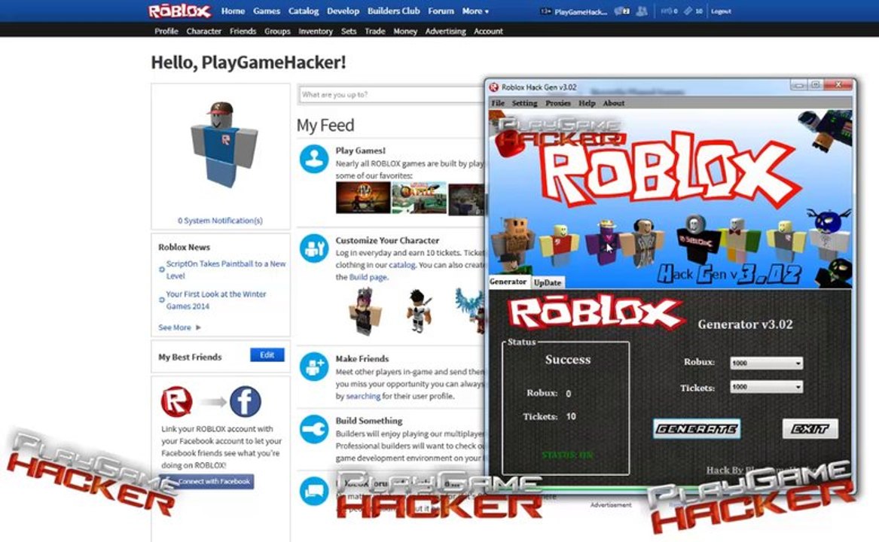The image size is (879, 542).
Task: Open the ScriptOn Takes Paintball news link
Action: (226, 269)
